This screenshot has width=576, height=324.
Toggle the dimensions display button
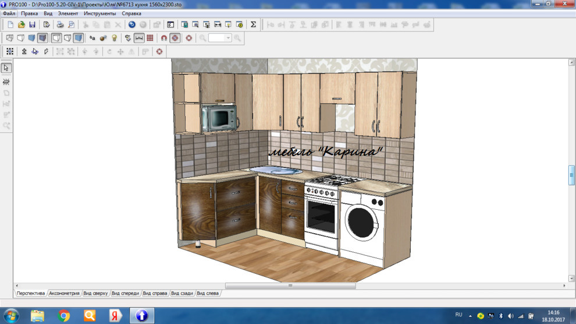(139, 38)
